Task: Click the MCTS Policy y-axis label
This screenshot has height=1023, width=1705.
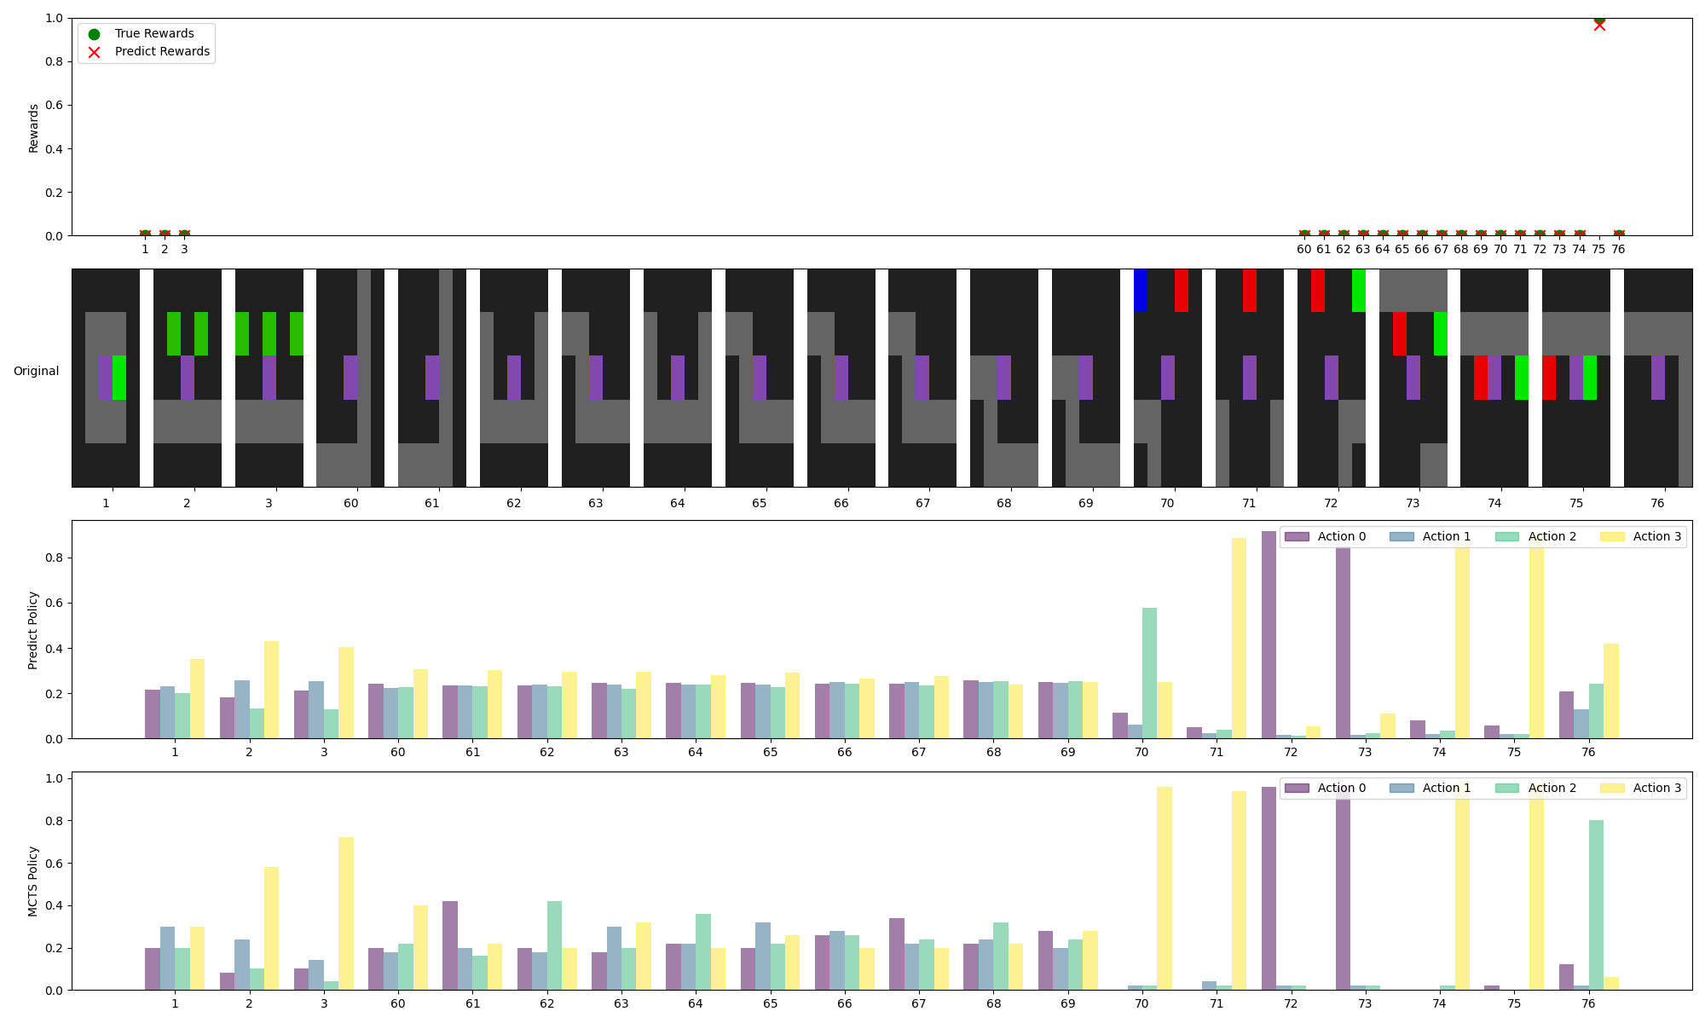Action: pyautogui.click(x=34, y=881)
